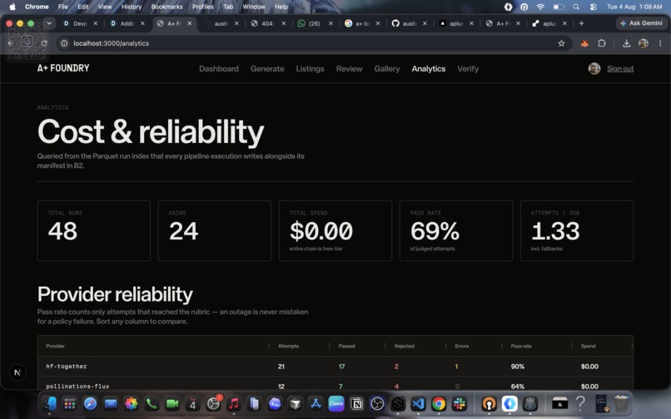The height and width of the screenshot is (419, 671).
Task: Sort by the Passed column header
Action: coord(346,346)
